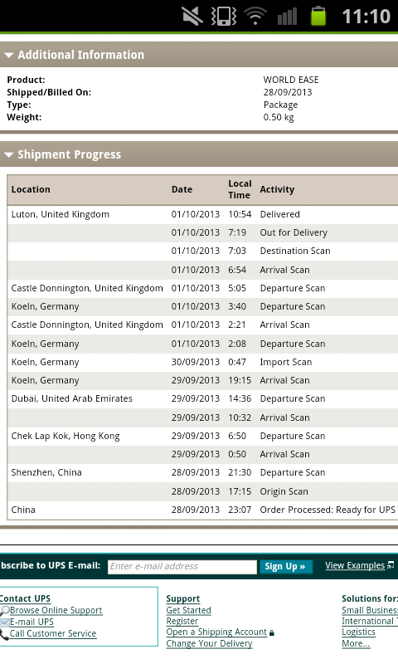The width and height of the screenshot is (398, 664).
Task: Tap the cellular signal bars icon
Action: pyautogui.click(x=287, y=17)
